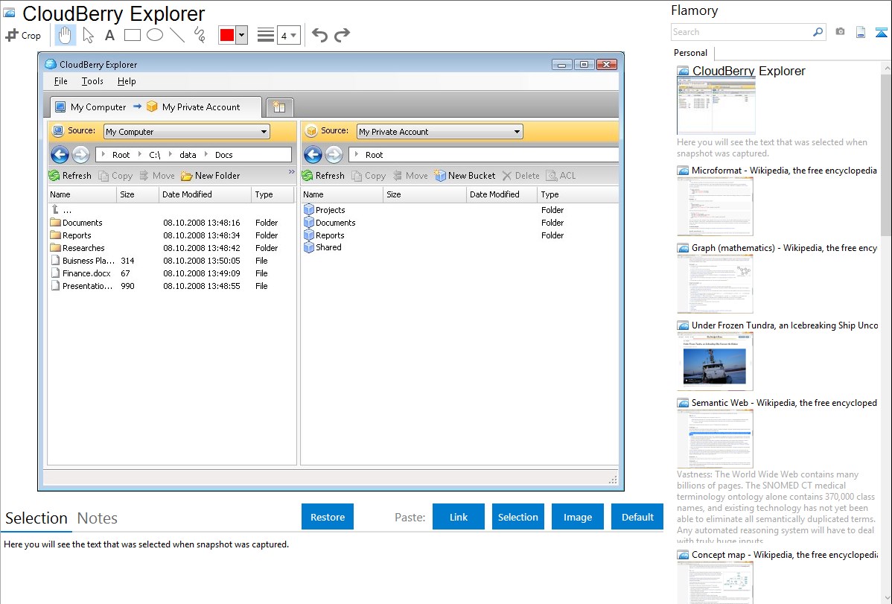Click the page icon beside the camera

click(861, 32)
